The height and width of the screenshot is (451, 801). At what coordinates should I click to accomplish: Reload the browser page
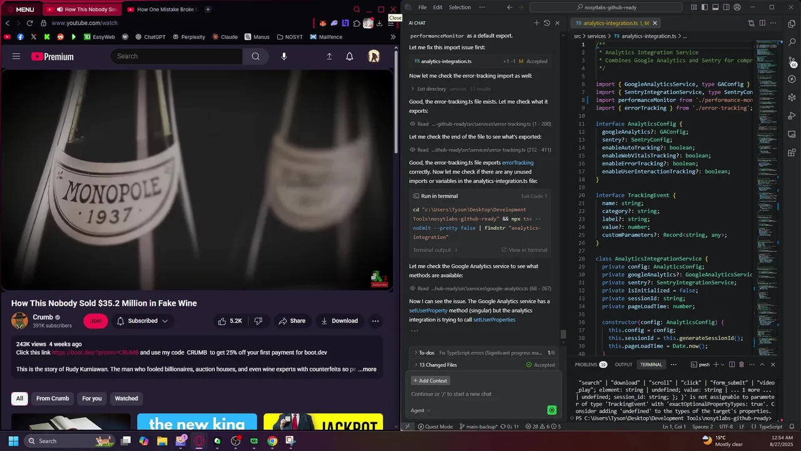tap(29, 23)
